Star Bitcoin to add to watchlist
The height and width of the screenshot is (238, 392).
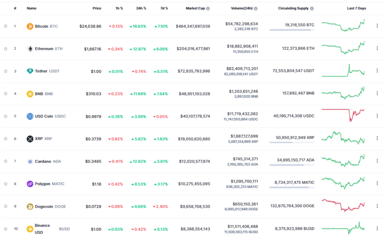[x=6, y=26]
